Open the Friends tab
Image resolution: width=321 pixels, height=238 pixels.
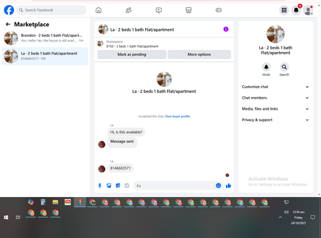coord(128,10)
